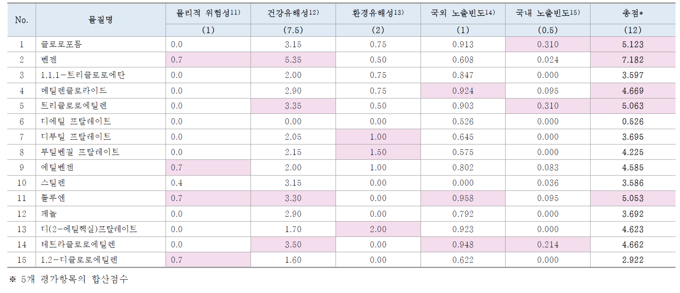Screen dimensions: 680x293
Task: Click the overseas exposure value 0.913
Action: click(463, 44)
